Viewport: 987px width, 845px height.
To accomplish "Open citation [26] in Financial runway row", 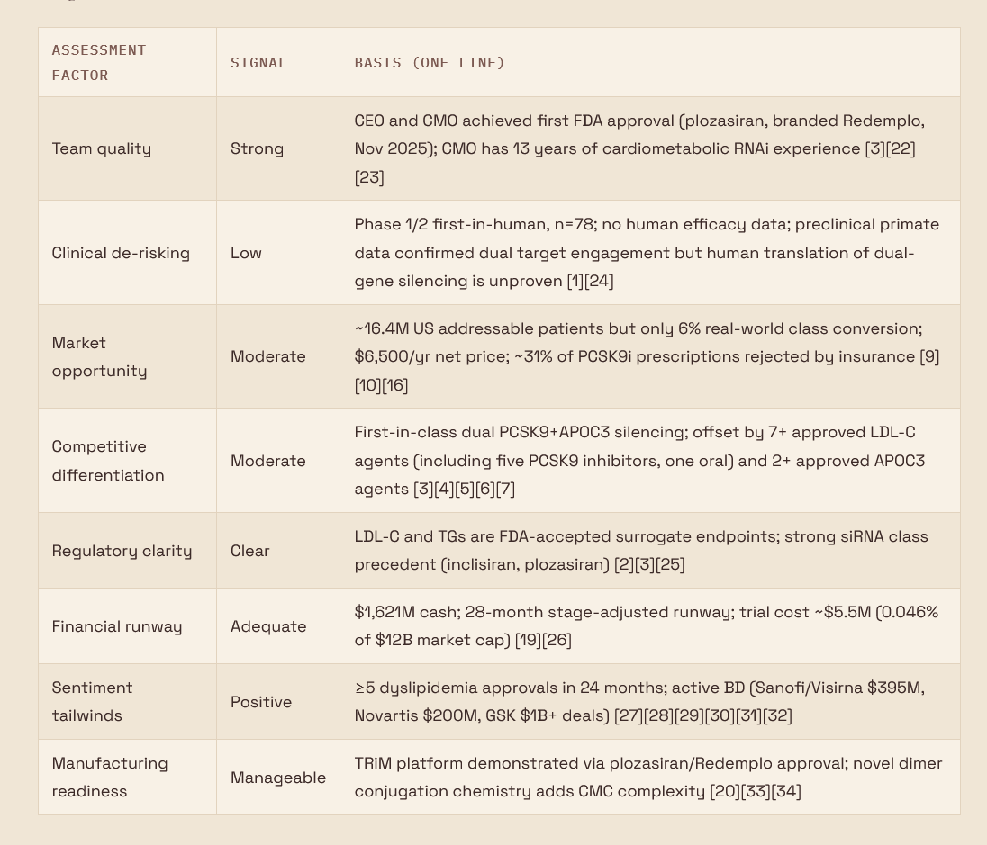I will [557, 640].
